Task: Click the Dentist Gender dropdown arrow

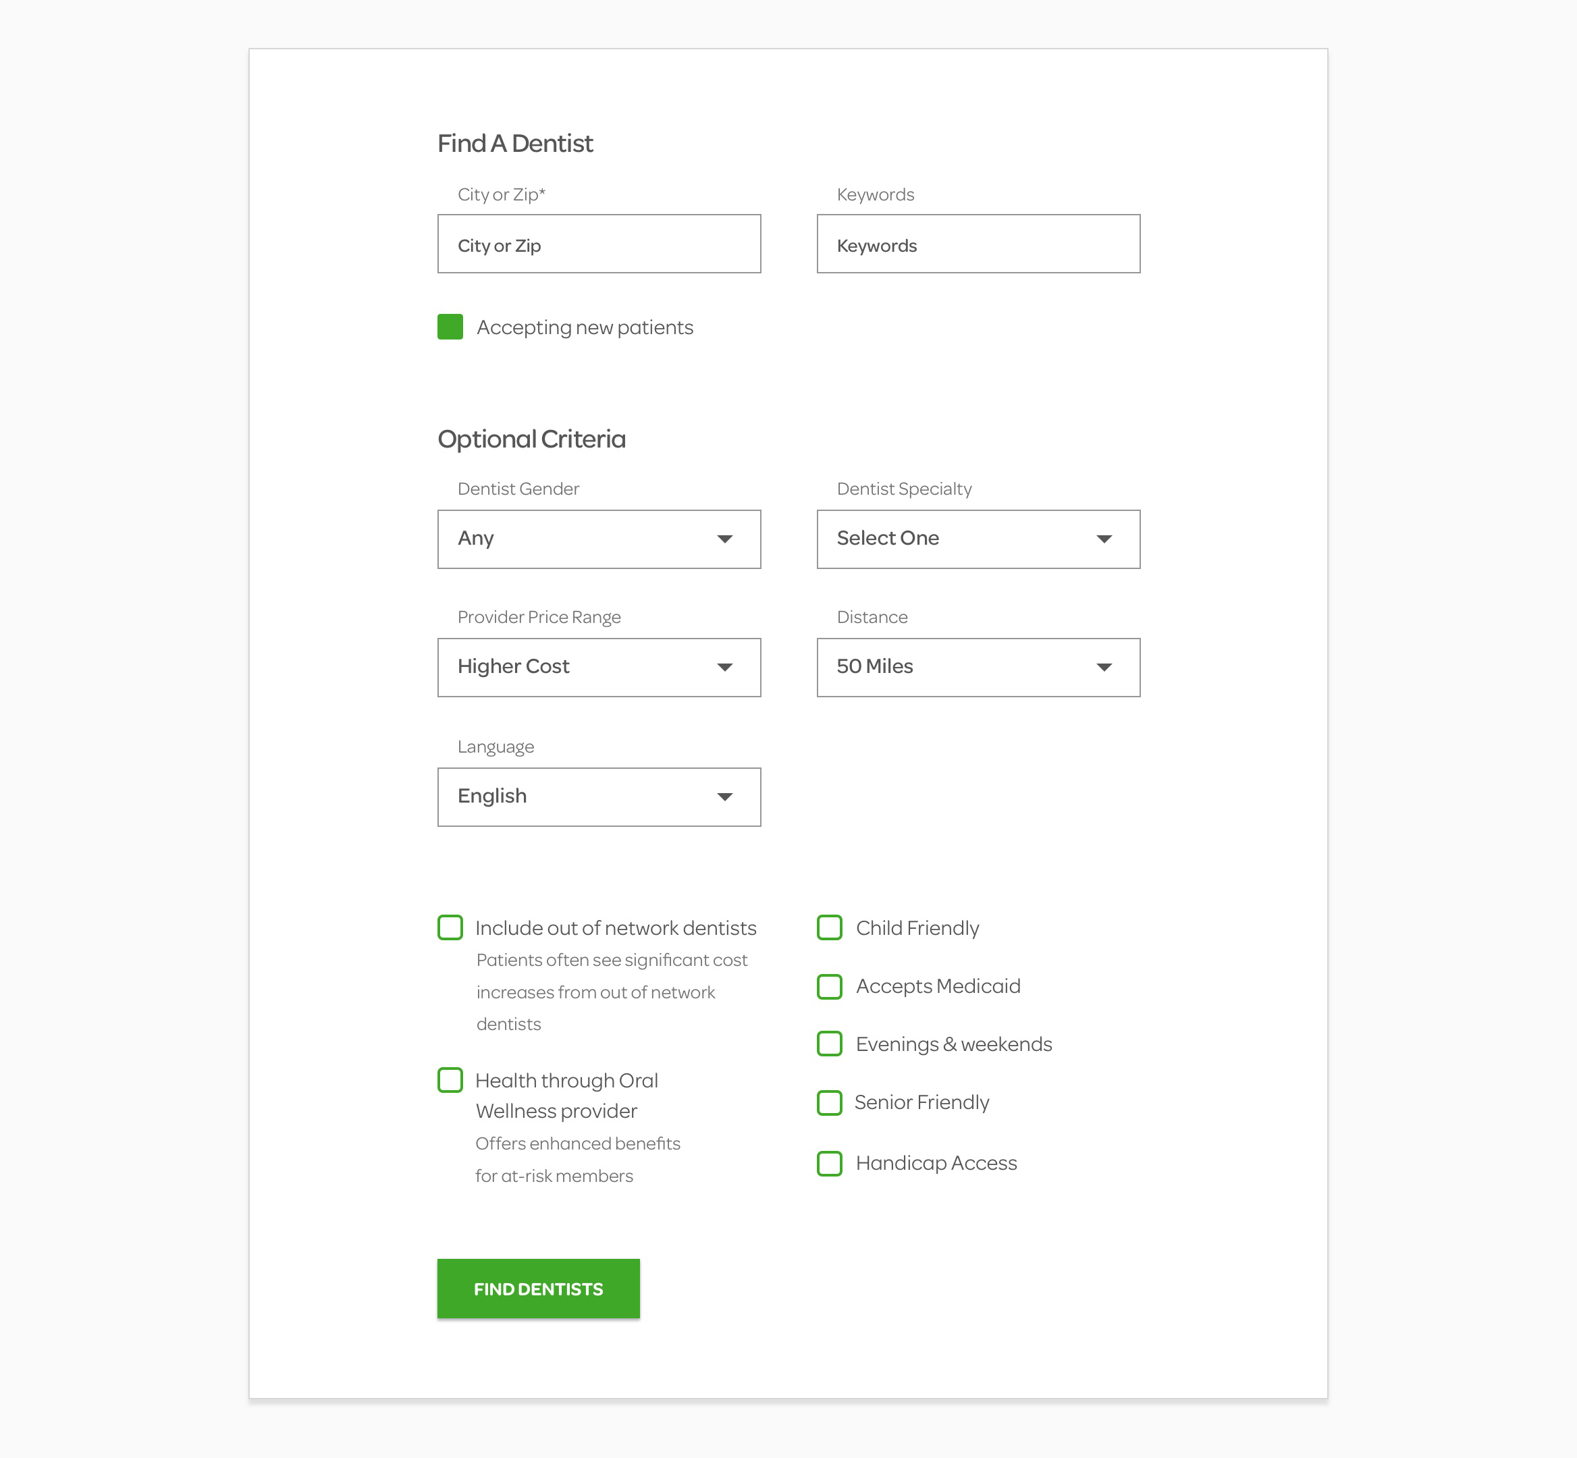Action: point(724,539)
